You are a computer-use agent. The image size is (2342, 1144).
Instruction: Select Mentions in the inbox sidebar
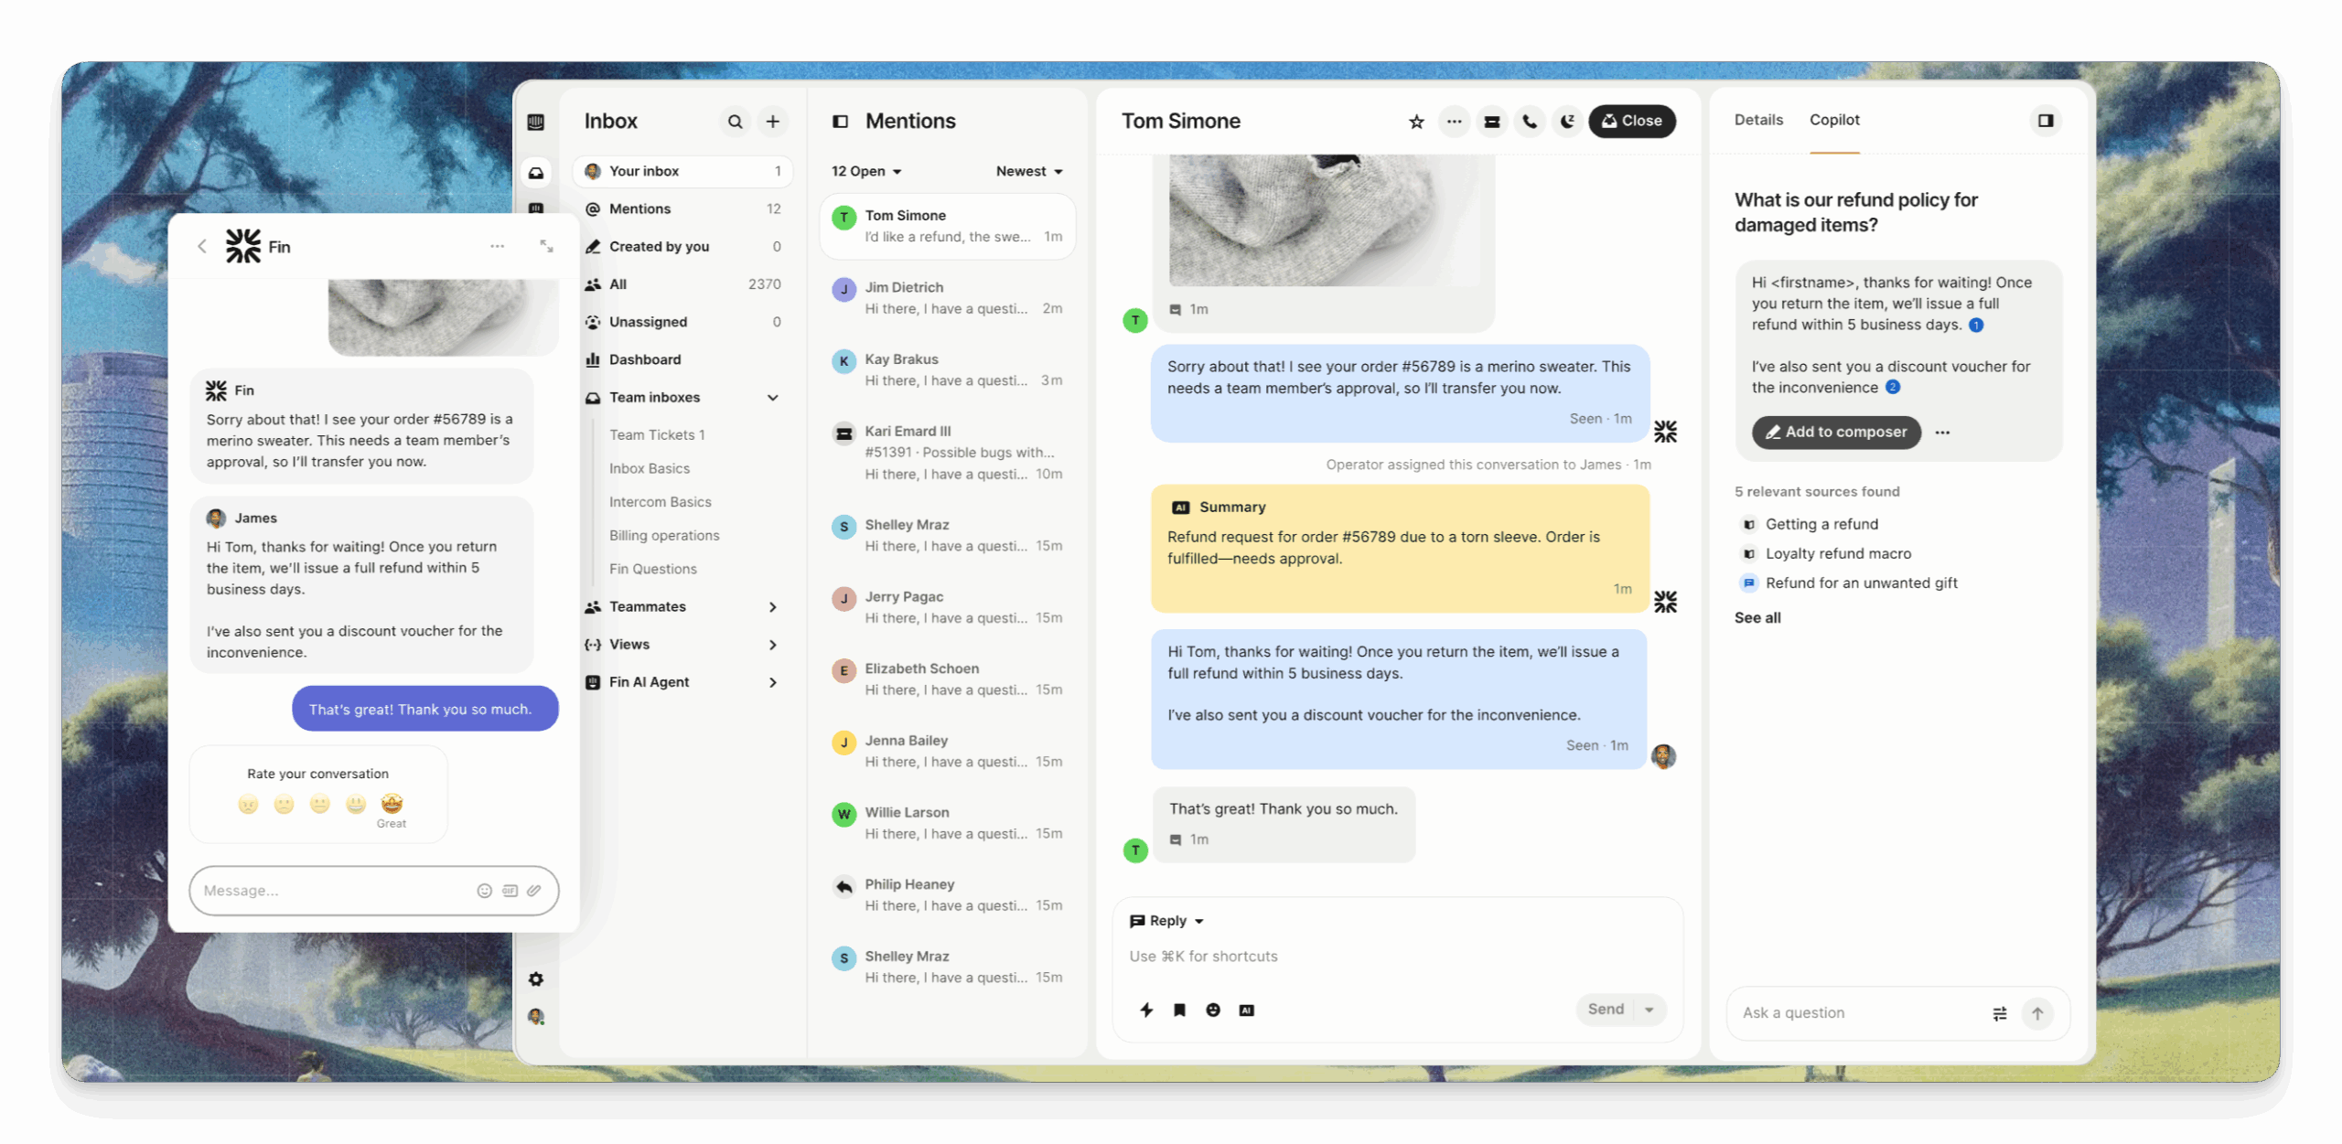point(639,208)
